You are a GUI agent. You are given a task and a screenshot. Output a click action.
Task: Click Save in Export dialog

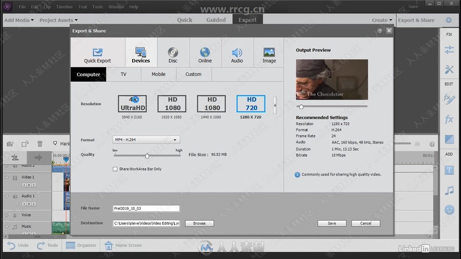click(332, 223)
